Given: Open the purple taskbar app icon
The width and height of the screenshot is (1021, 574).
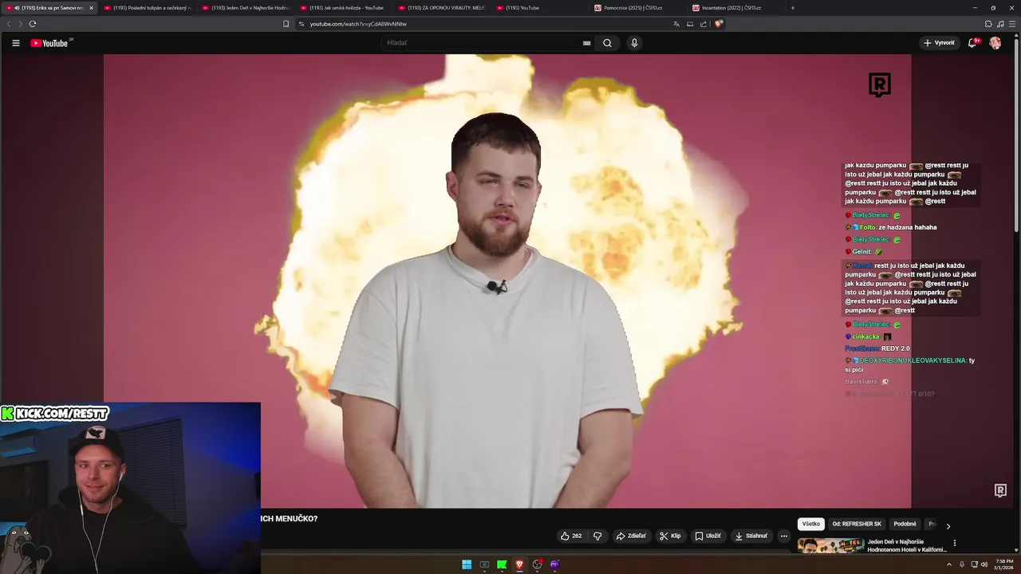Looking at the screenshot, I should [x=554, y=564].
